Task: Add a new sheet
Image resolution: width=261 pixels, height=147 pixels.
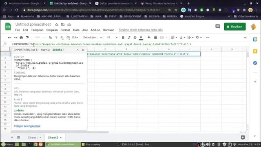Action: click(12, 137)
